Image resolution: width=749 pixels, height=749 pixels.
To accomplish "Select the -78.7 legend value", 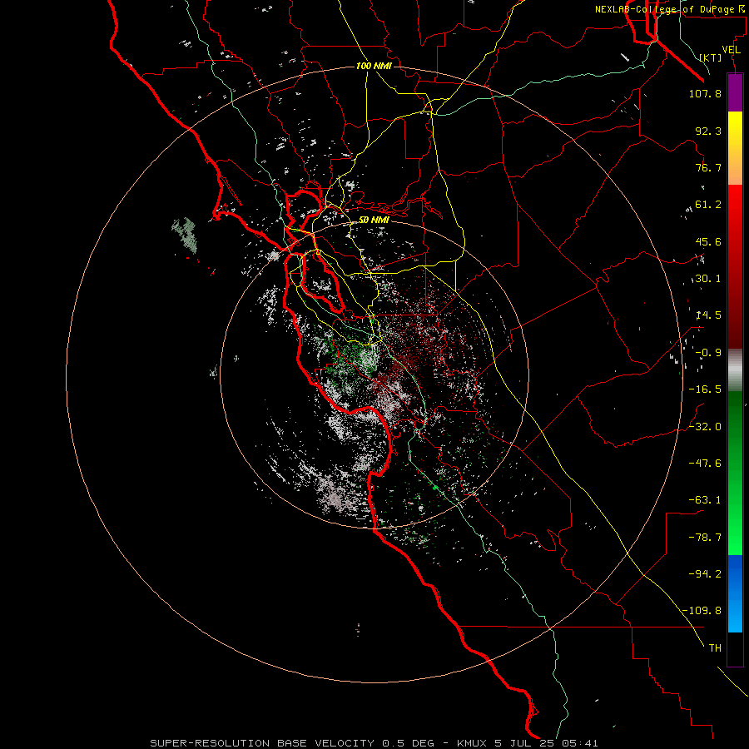I will click(705, 538).
